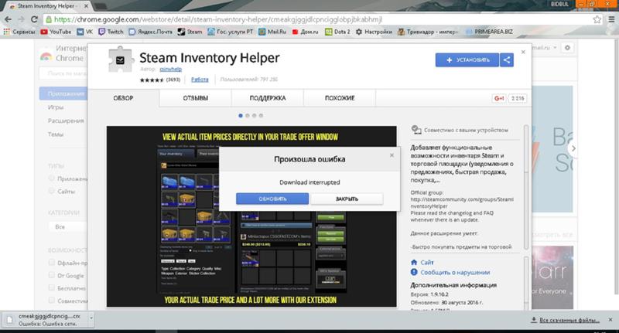Screen dimensions: 619x333
Task: Open Chrome main menu icon
Action: [611, 19]
